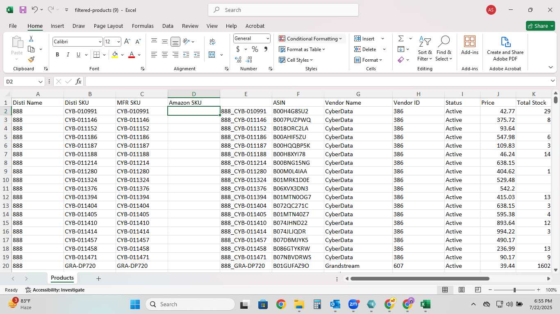Click the Borders icon
This screenshot has width=560, height=314.
point(96,55)
